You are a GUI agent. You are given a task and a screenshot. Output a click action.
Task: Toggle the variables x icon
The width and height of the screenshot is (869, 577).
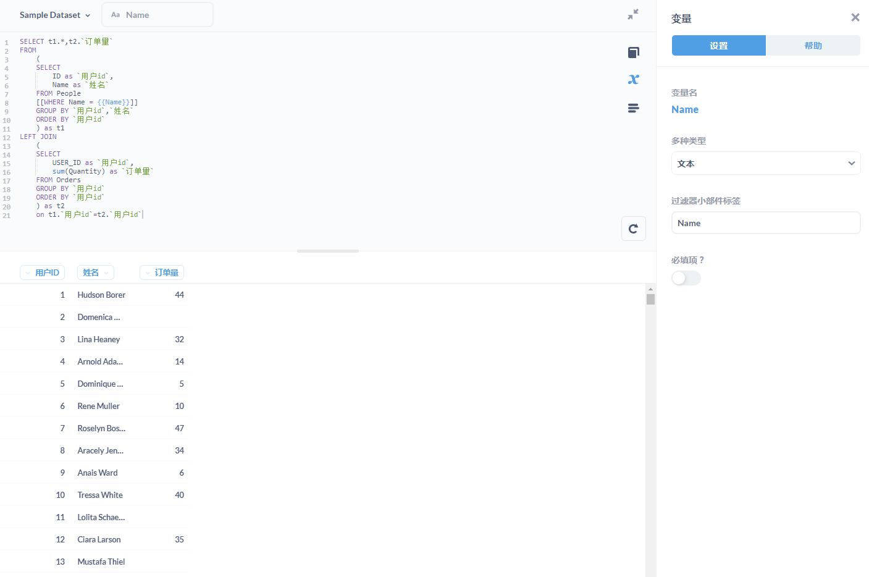click(x=633, y=79)
